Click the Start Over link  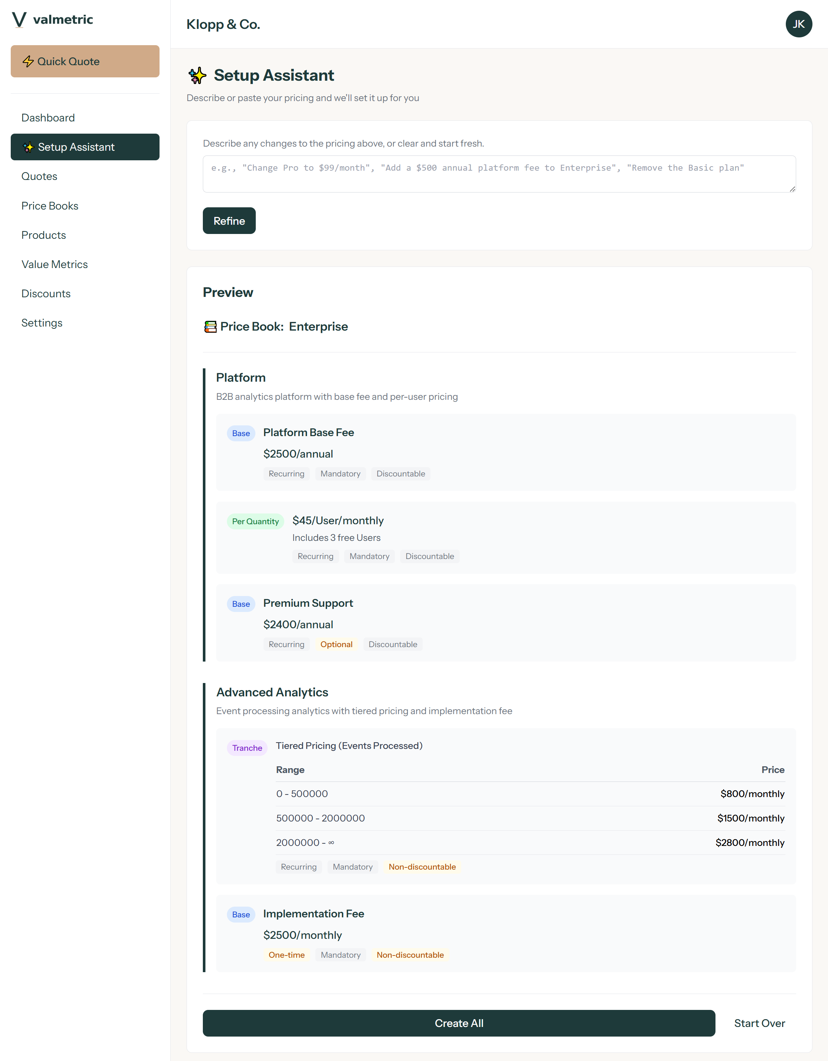[x=759, y=1023]
